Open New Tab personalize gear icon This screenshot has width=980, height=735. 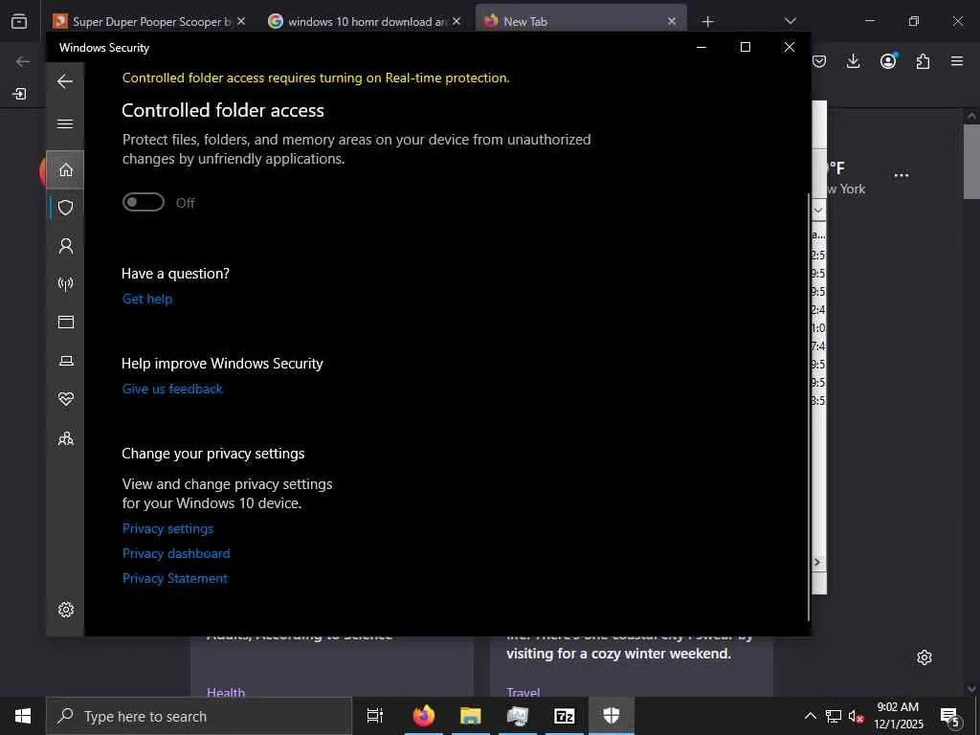[x=924, y=657]
